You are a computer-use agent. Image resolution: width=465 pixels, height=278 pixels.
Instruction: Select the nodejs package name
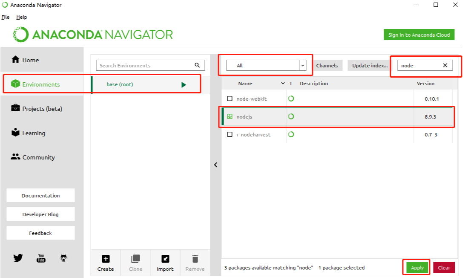point(244,117)
